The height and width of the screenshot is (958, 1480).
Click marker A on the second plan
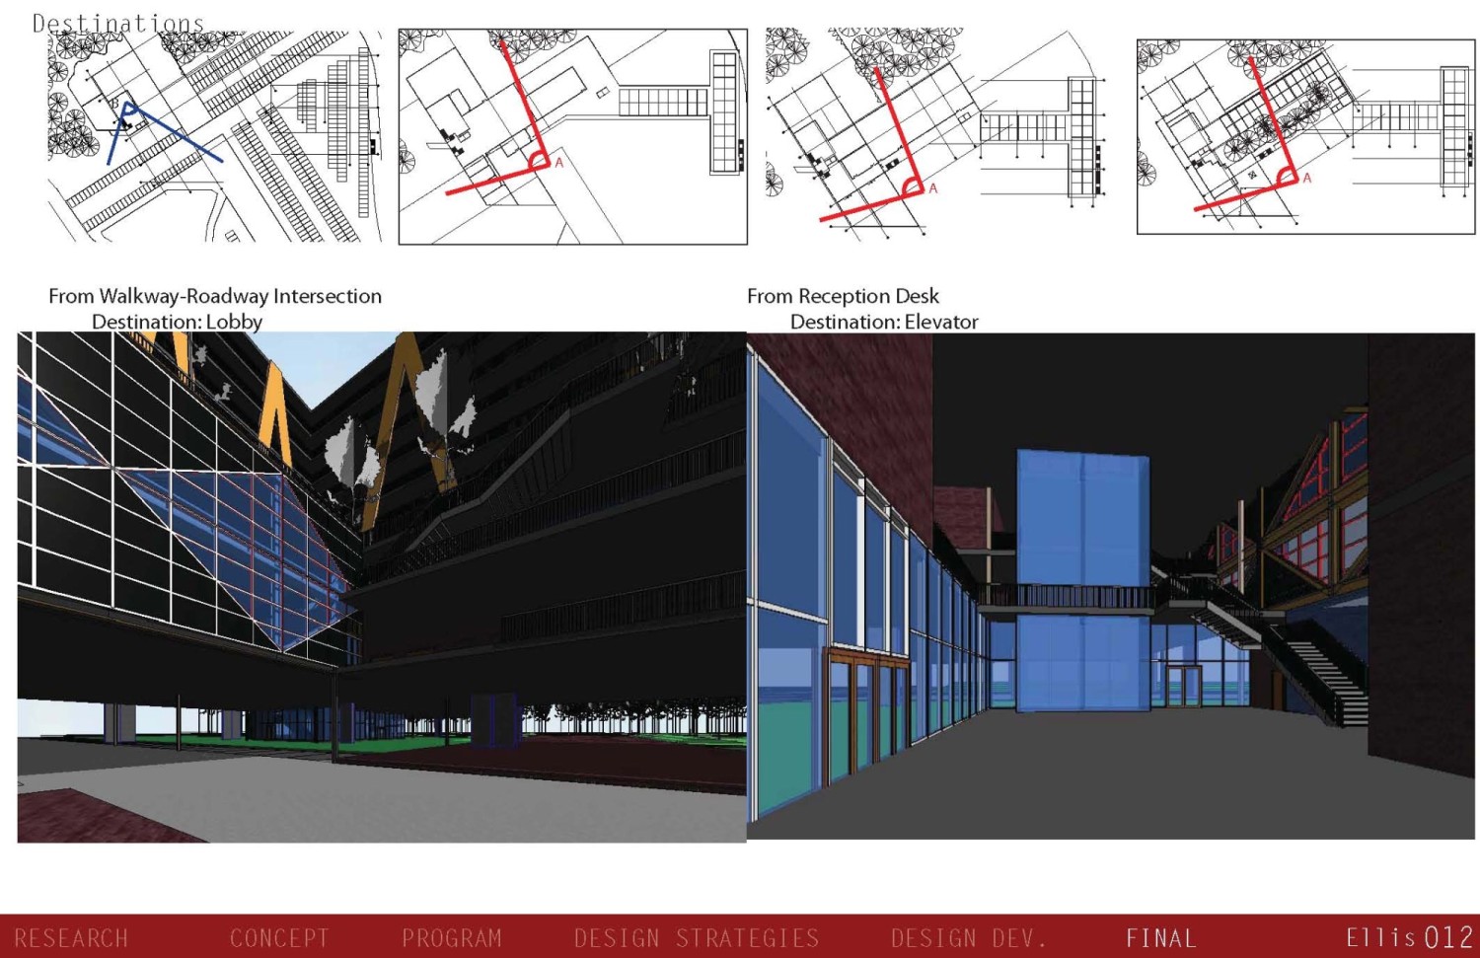[x=559, y=163]
